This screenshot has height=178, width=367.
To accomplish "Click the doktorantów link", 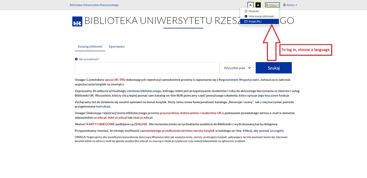I will [x=190, y=113].
